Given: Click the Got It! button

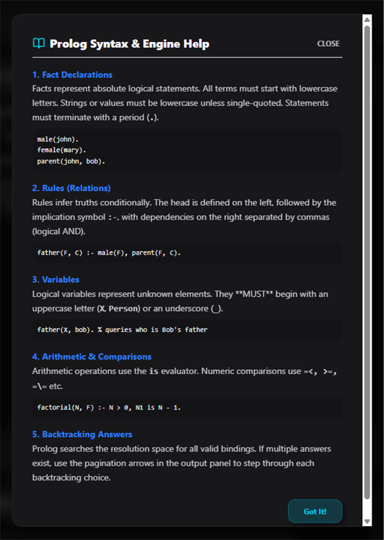Looking at the screenshot, I should tap(315, 511).
